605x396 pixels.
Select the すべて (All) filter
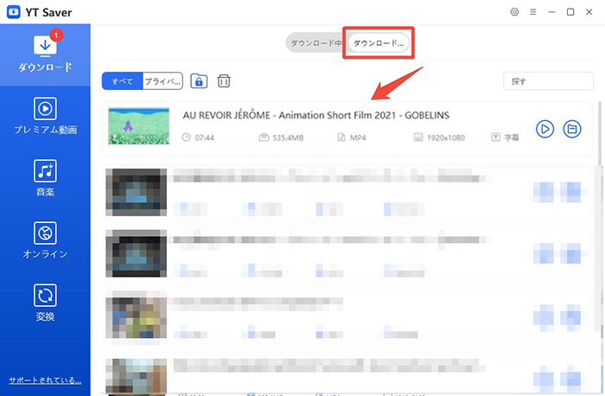pos(122,81)
